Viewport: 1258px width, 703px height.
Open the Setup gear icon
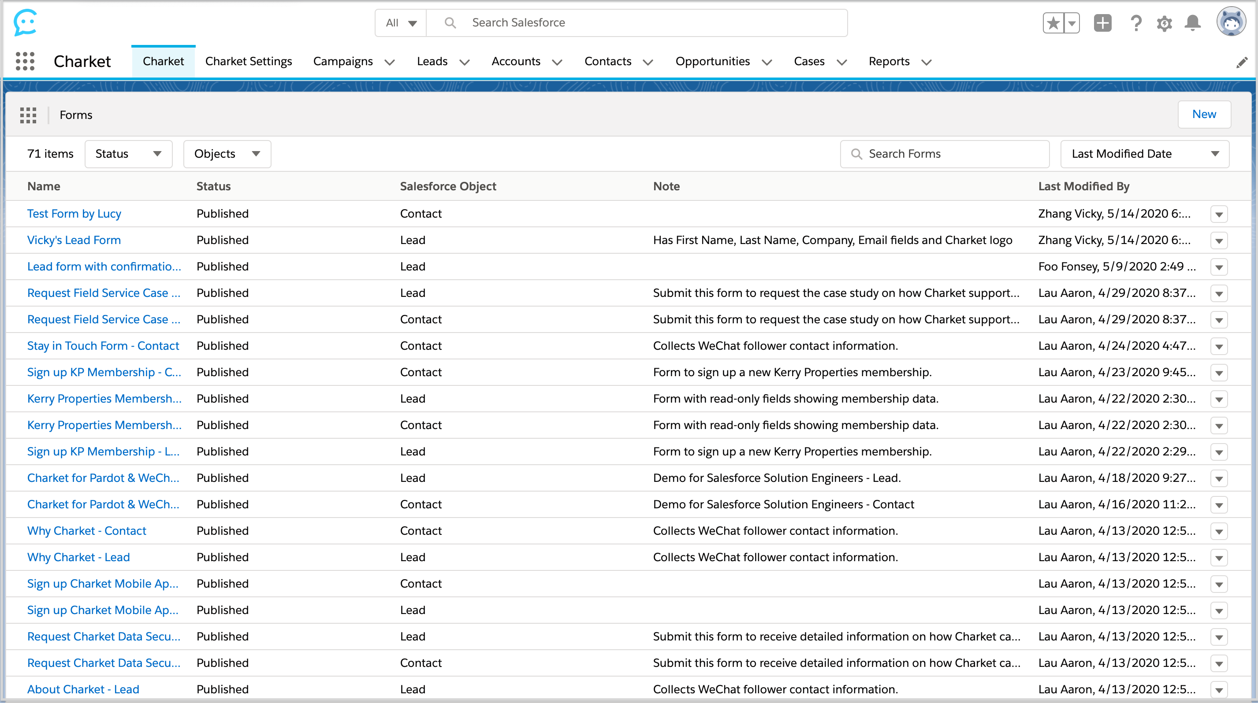point(1164,23)
